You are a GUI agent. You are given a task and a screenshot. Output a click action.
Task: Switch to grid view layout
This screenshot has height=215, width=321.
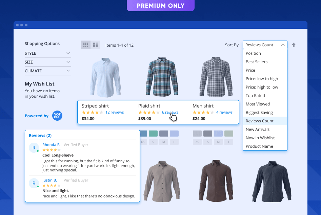coord(85,45)
